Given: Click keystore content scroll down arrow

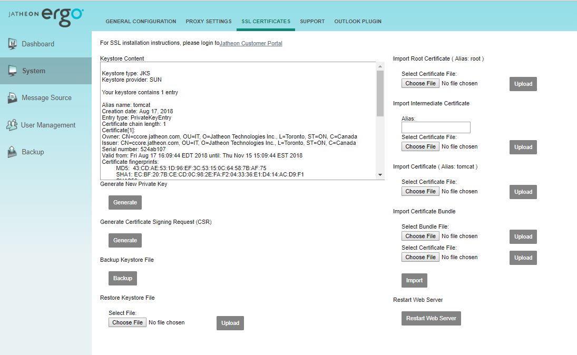Looking at the screenshot, I should 380,175.
